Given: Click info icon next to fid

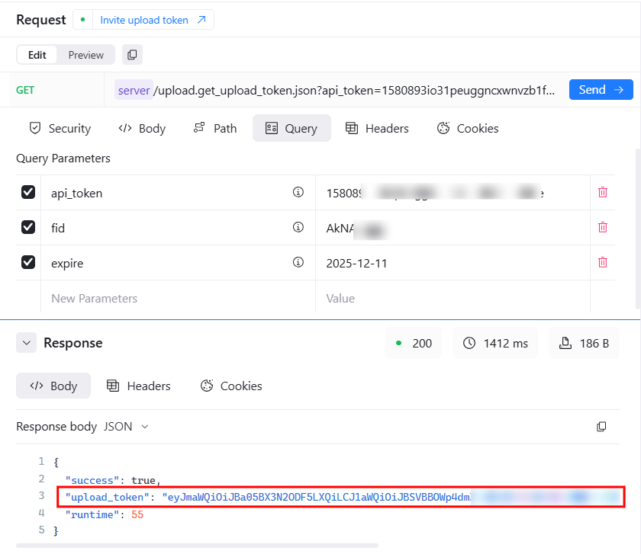Looking at the screenshot, I should click(298, 227).
